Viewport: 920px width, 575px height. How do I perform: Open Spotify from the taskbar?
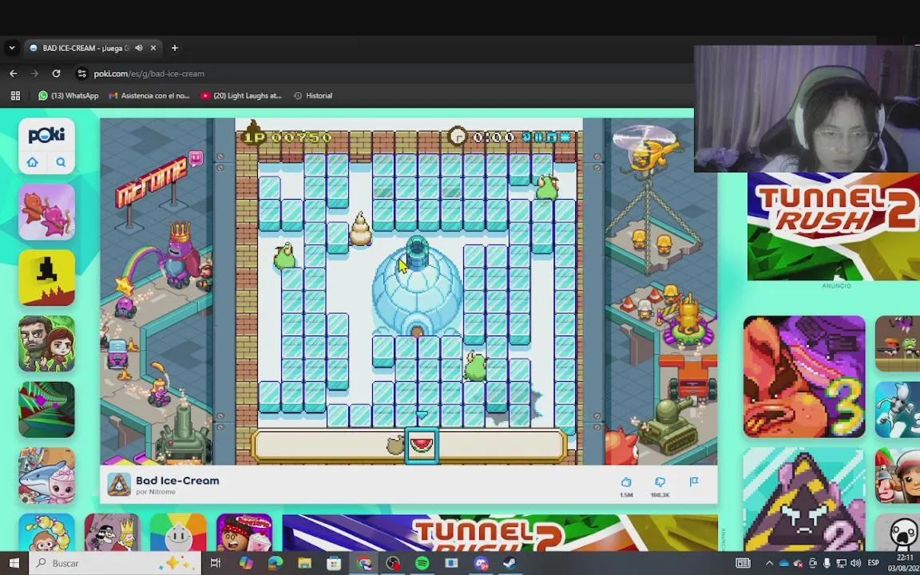click(422, 563)
